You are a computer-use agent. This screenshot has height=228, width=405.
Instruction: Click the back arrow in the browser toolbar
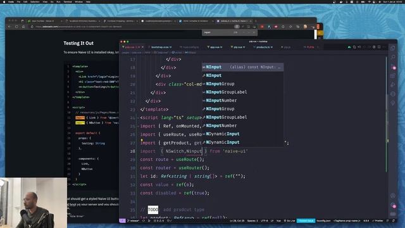pyautogui.click(x=9, y=27)
